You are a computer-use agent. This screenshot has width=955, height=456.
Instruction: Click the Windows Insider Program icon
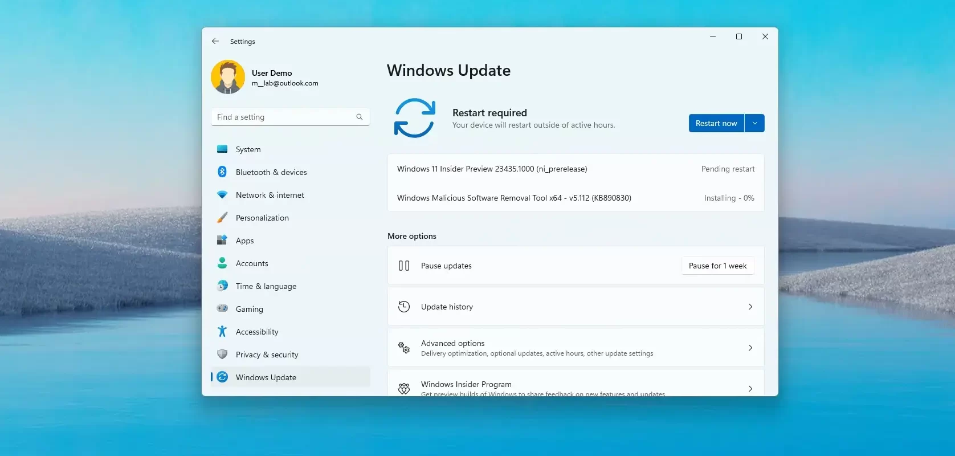(x=404, y=389)
